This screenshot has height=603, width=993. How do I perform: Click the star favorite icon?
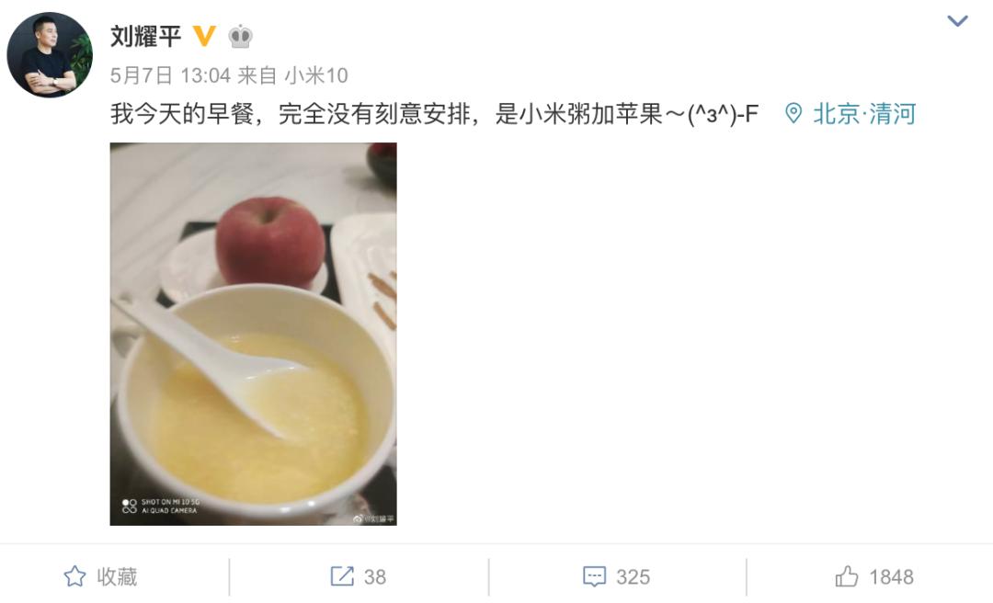[74, 576]
